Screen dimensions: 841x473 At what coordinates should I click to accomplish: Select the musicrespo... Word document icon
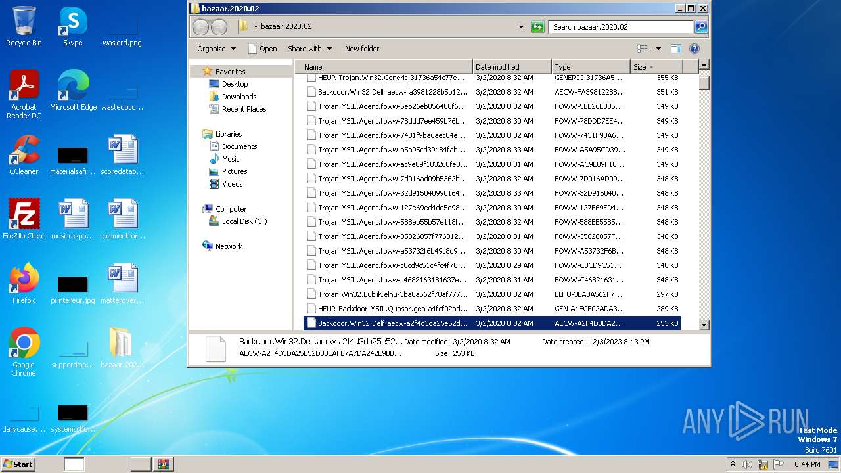click(73, 219)
